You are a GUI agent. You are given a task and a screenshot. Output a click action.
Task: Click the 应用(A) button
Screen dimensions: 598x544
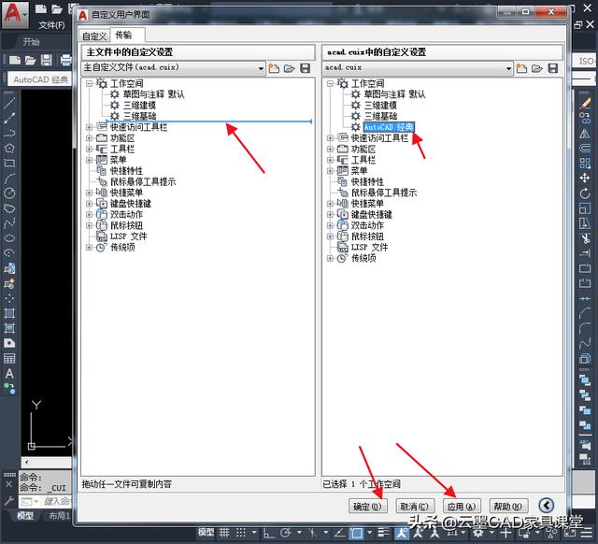(462, 507)
